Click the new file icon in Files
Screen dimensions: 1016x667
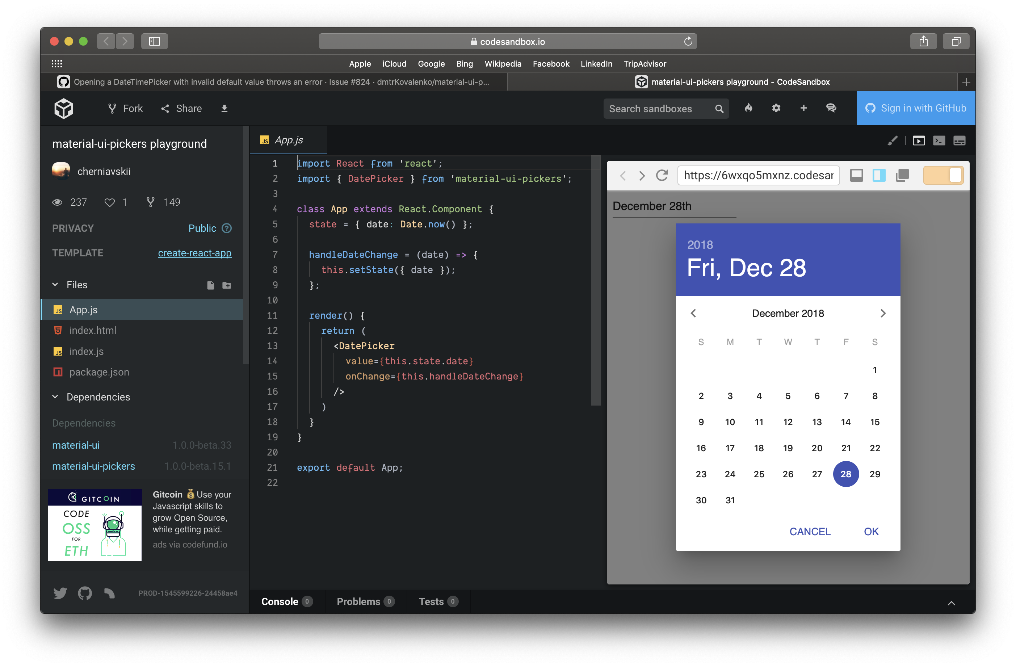pyautogui.click(x=210, y=285)
